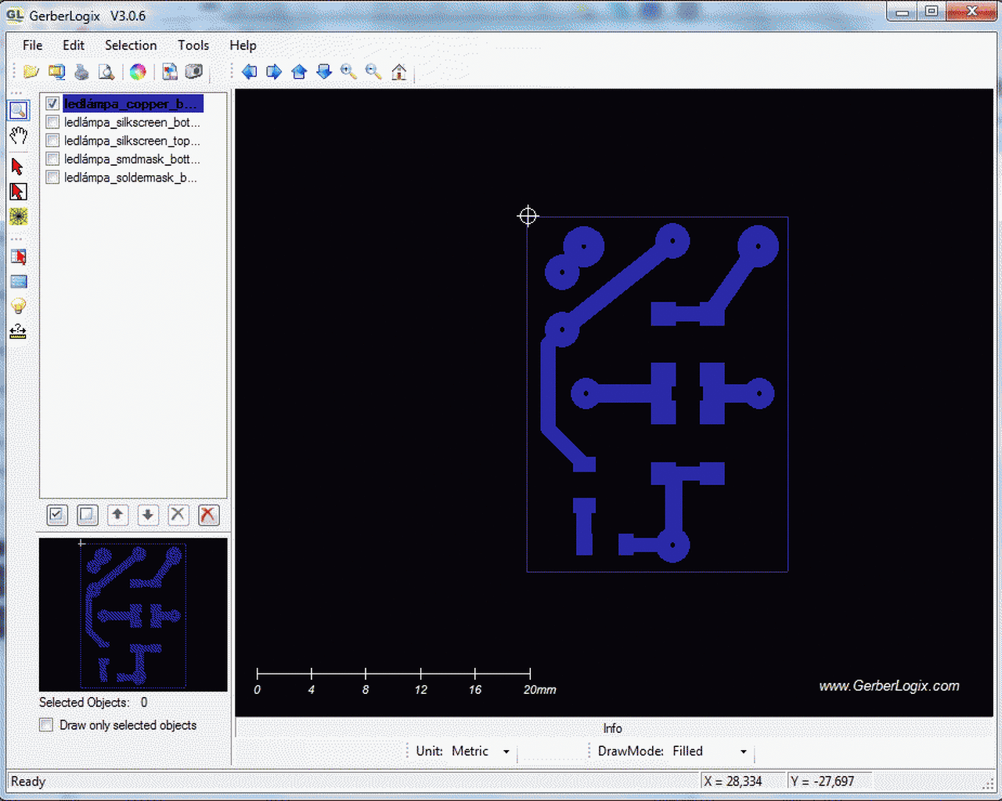Open the Selection menu
Image resolution: width=1002 pixels, height=801 pixels.
click(131, 45)
